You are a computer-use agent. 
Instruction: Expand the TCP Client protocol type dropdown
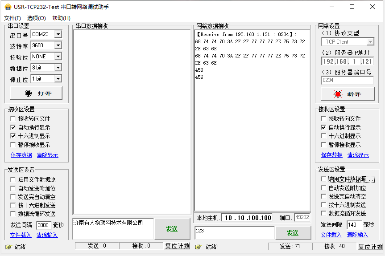[370, 42]
